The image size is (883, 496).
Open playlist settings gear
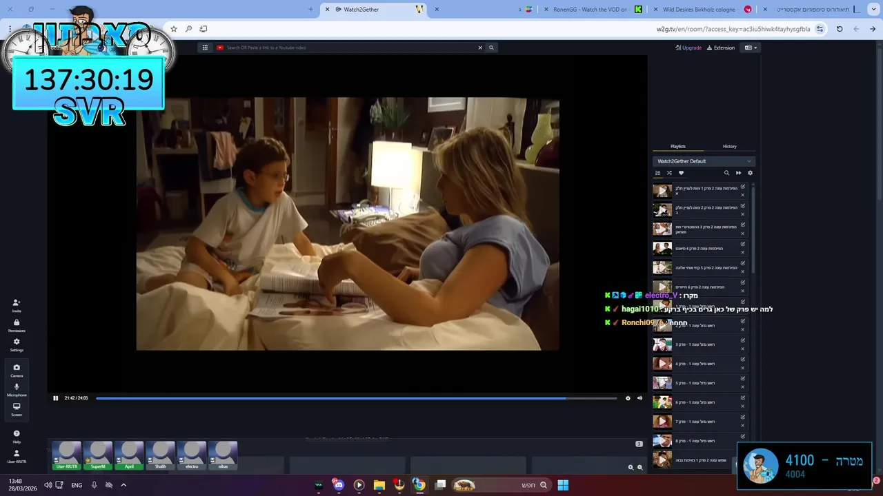[750, 173]
